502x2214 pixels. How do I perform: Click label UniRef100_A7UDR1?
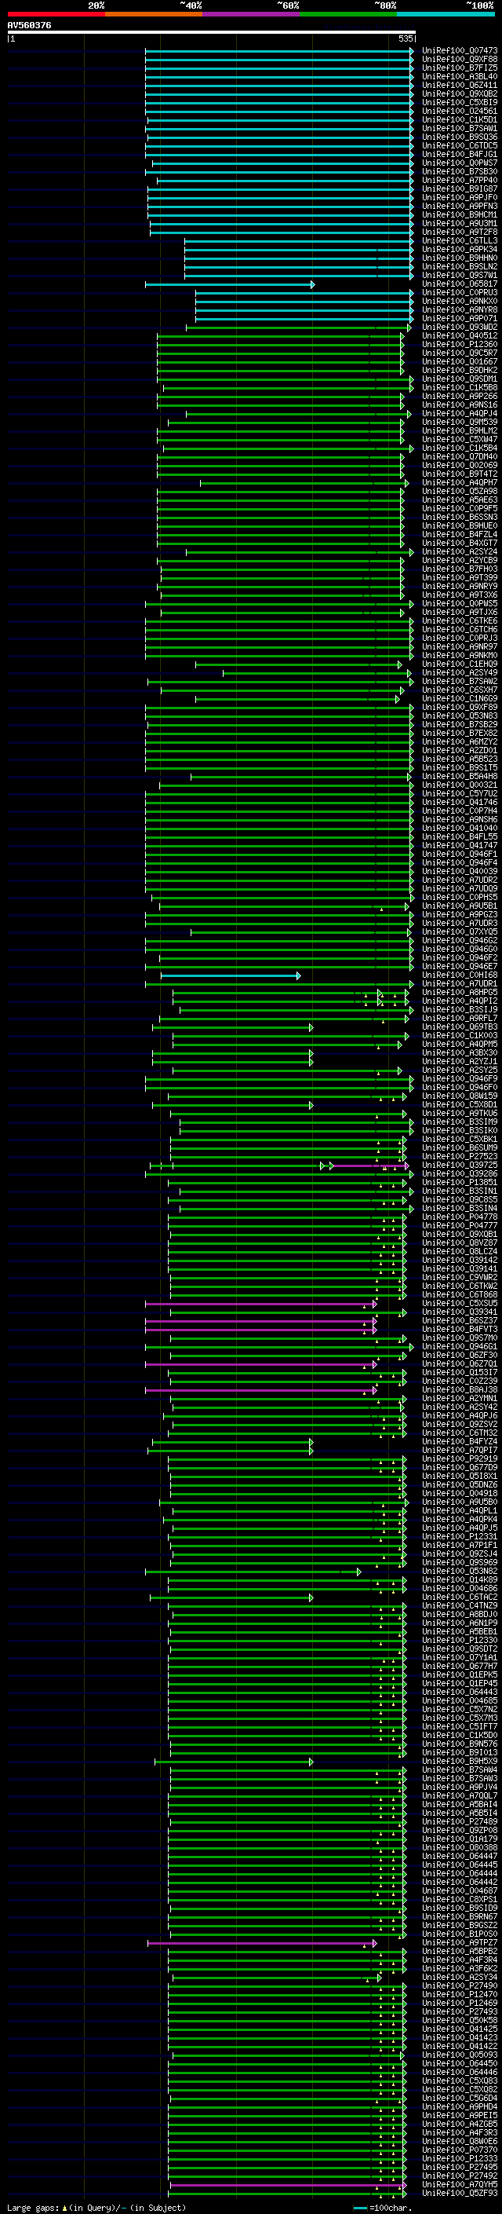tap(460, 985)
